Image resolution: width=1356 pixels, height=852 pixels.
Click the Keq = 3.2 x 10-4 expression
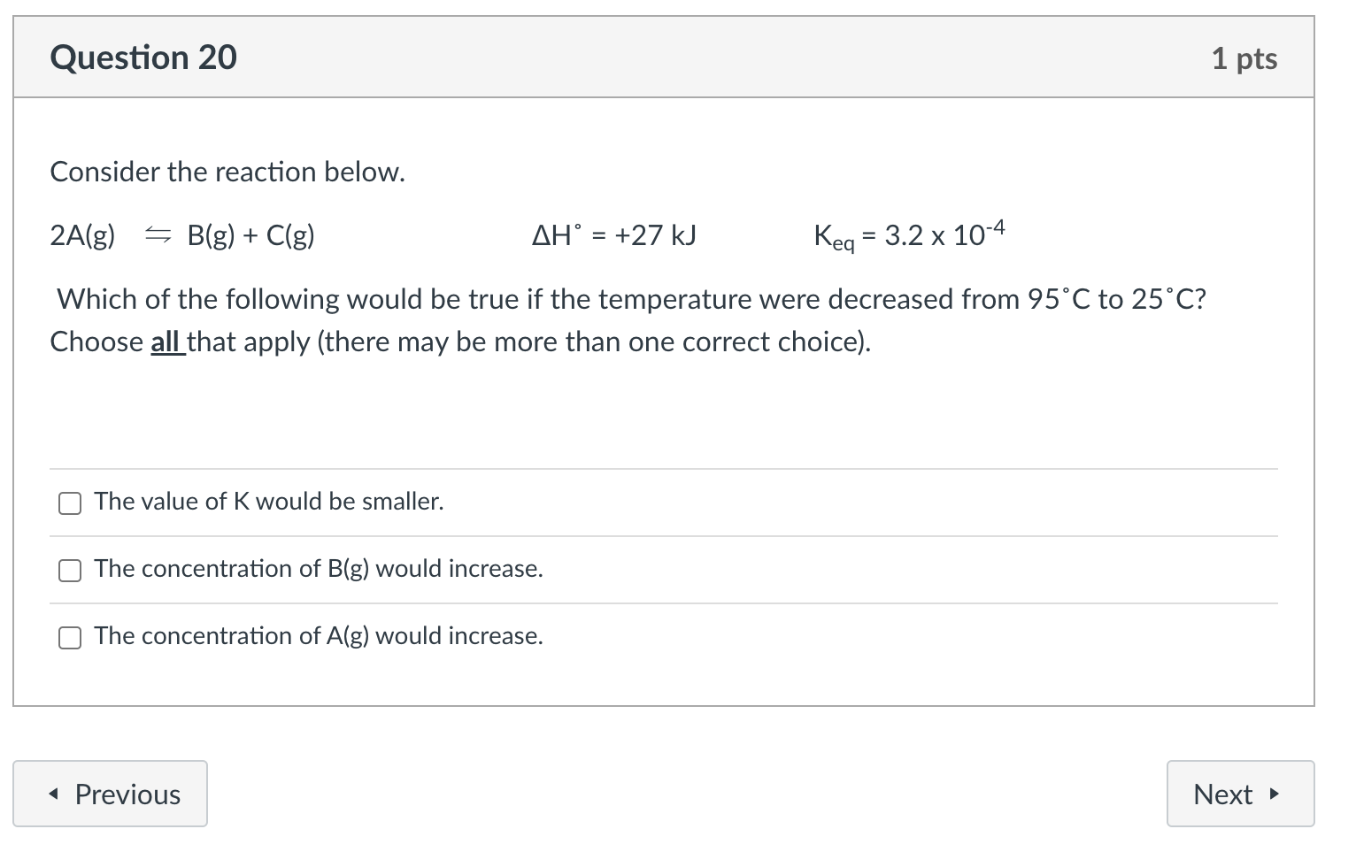click(908, 235)
